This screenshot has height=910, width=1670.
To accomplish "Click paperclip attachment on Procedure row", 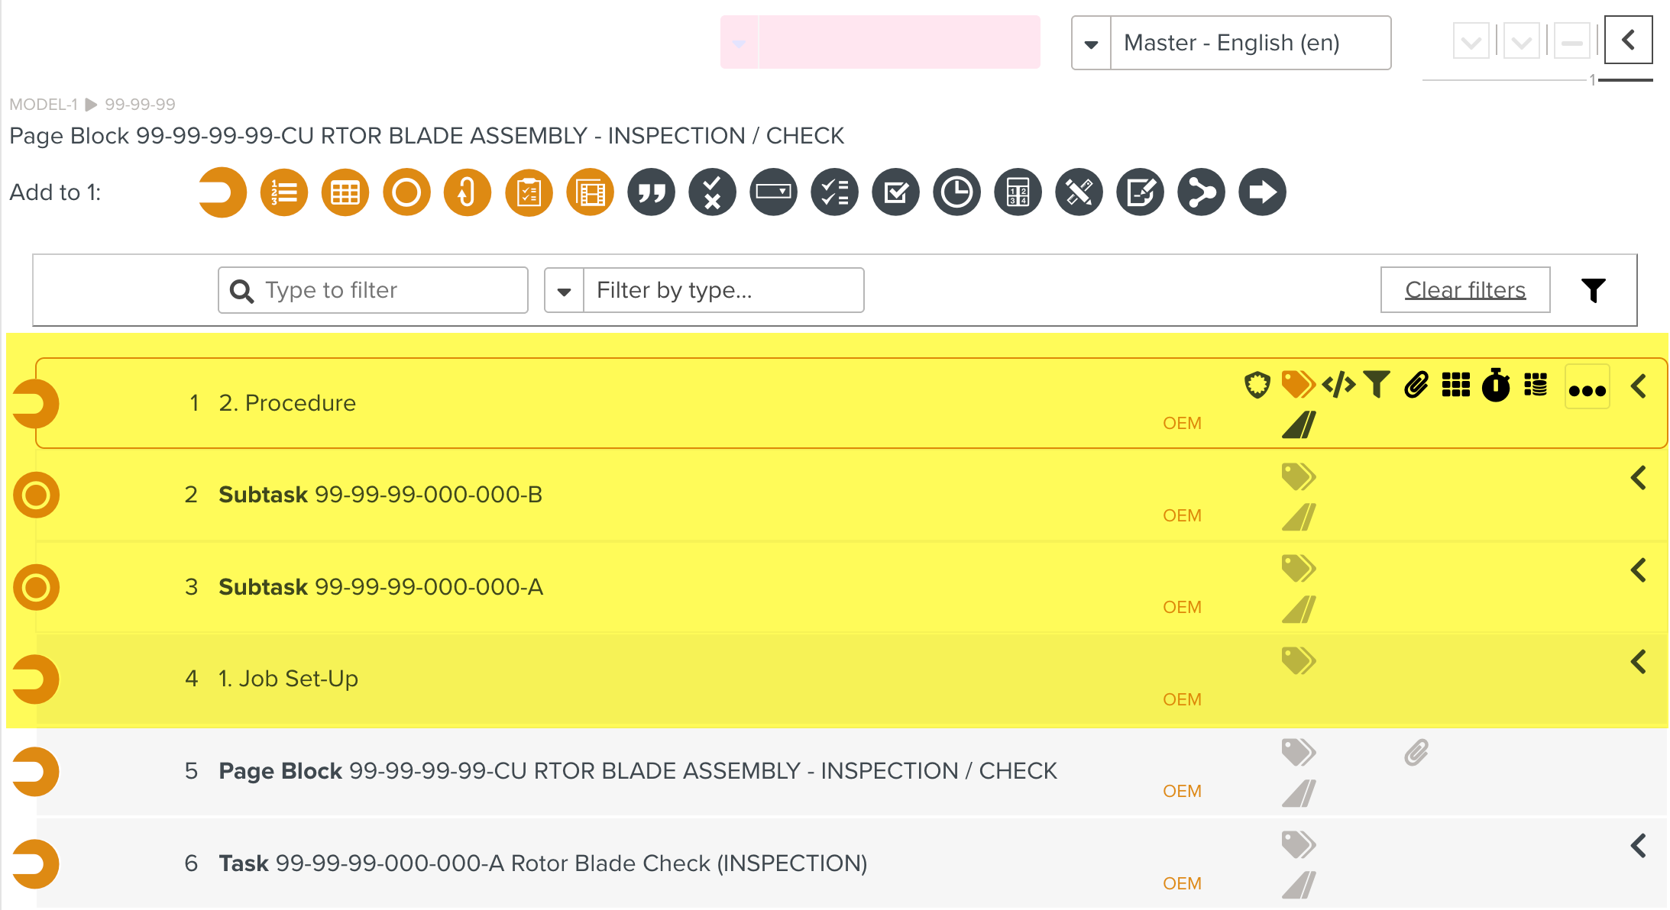I will [x=1416, y=386].
